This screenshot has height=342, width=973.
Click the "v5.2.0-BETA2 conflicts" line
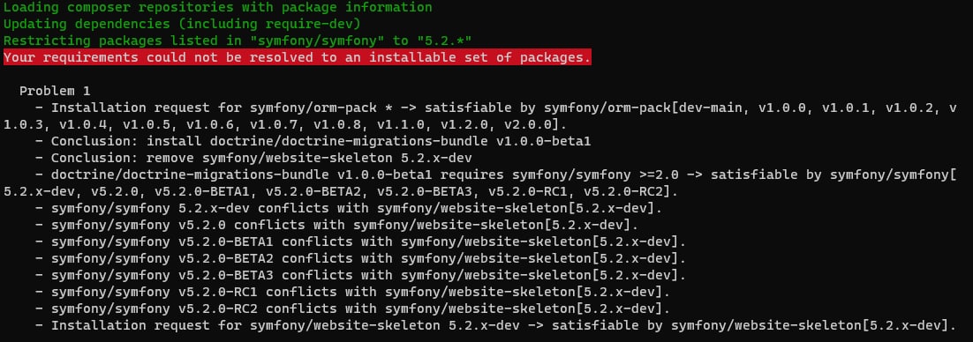tap(360, 258)
